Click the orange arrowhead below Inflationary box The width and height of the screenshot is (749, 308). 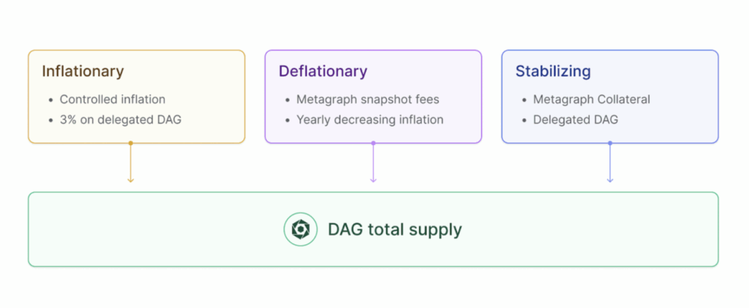[130, 179]
